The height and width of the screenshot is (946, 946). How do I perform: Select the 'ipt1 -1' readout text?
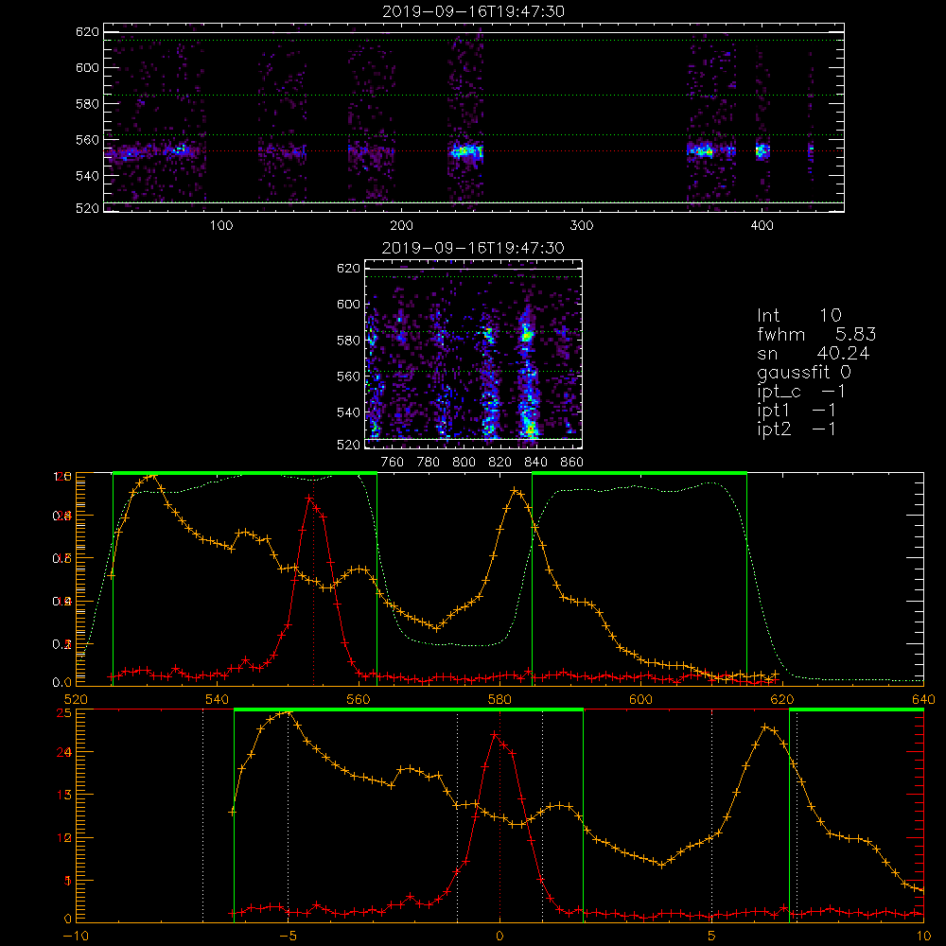point(797,411)
